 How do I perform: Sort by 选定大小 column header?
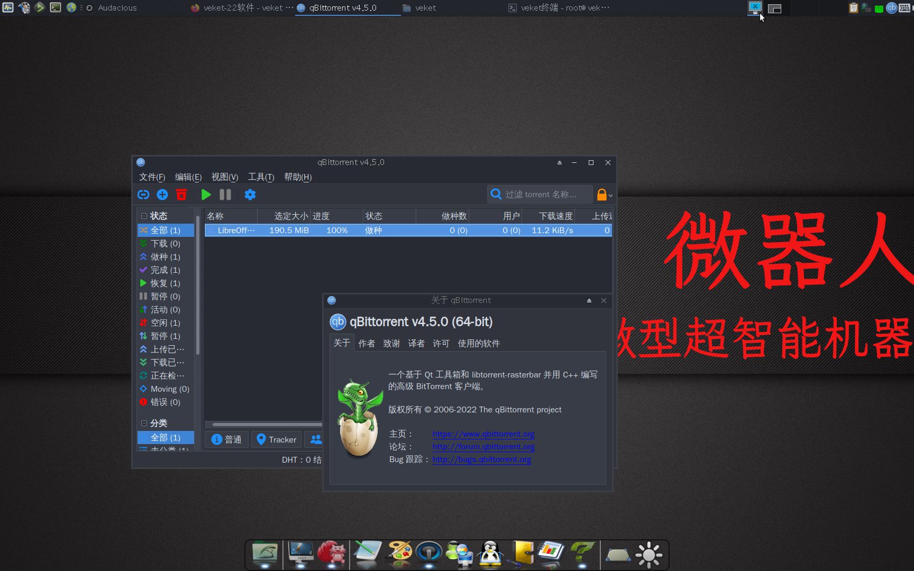284,216
